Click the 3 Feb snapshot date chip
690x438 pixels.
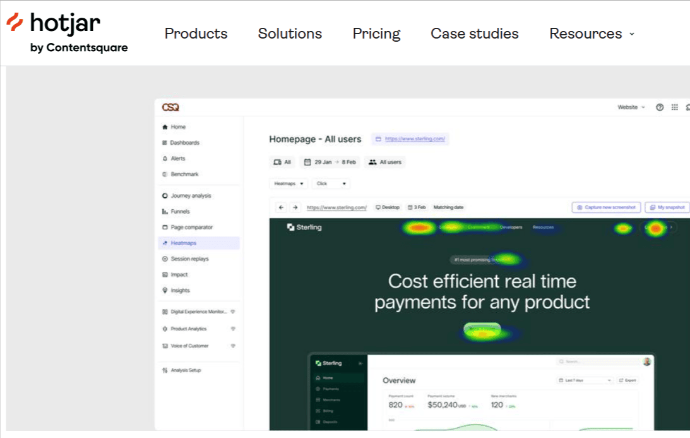pos(417,207)
